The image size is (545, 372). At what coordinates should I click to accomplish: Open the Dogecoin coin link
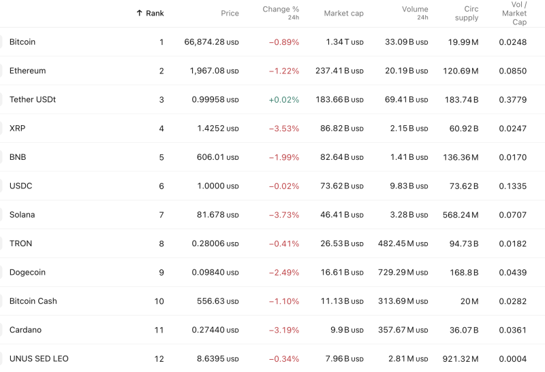27,273
